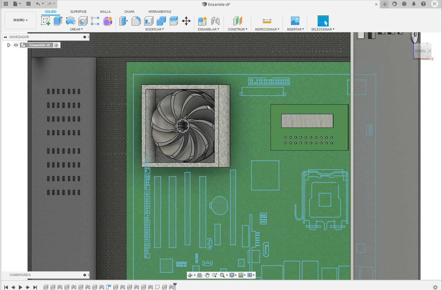The width and height of the screenshot is (442, 290).
Task: Click the Insert image icon
Action: 295,21
